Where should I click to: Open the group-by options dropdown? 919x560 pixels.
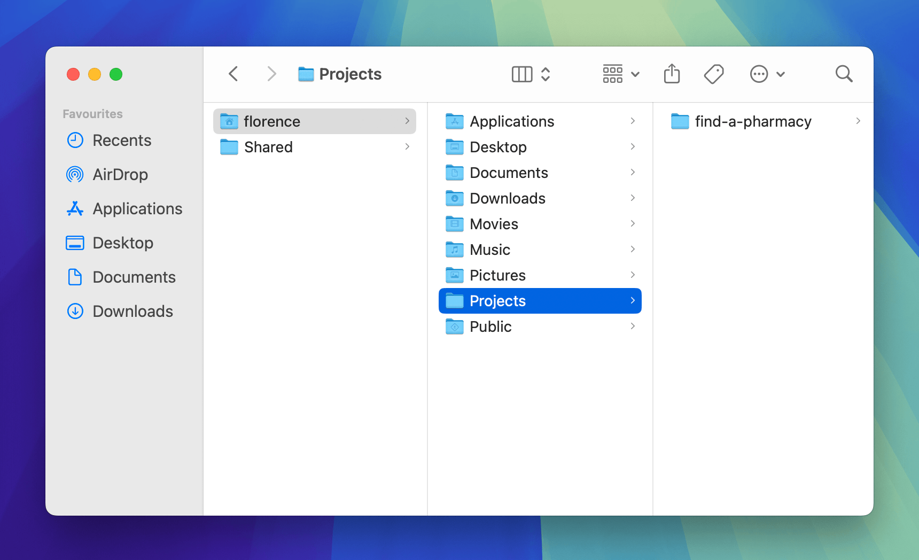click(621, 74)
